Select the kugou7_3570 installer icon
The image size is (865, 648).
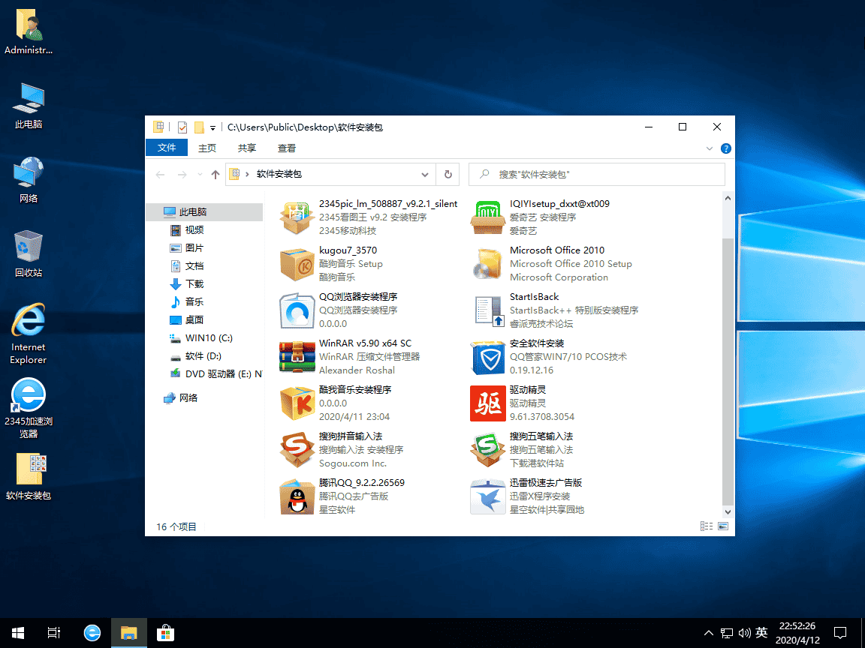(297, 264)
